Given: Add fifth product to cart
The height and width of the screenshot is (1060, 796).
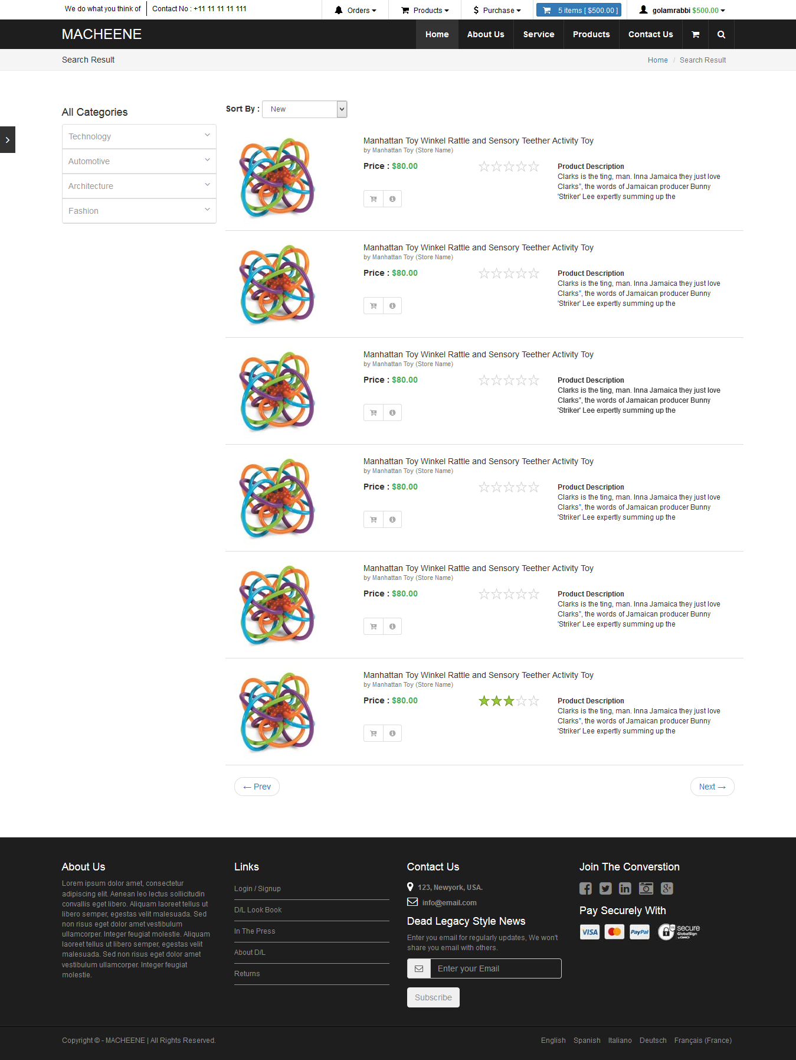Looking at the screenshot, I should (374, 627).
